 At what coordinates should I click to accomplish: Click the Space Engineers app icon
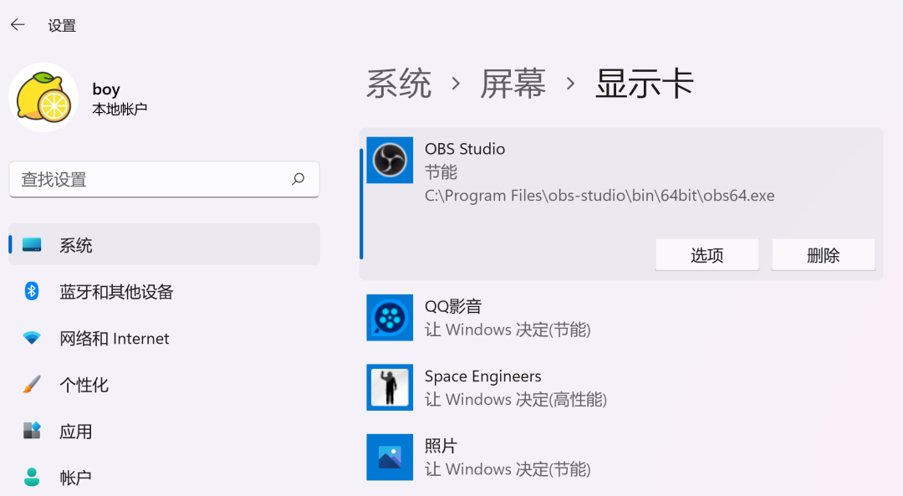point(390,387)
